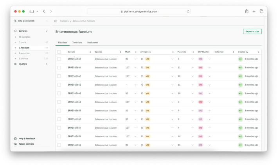Select the checkbox for sample ERR3569660

click(x=59, y=102)
